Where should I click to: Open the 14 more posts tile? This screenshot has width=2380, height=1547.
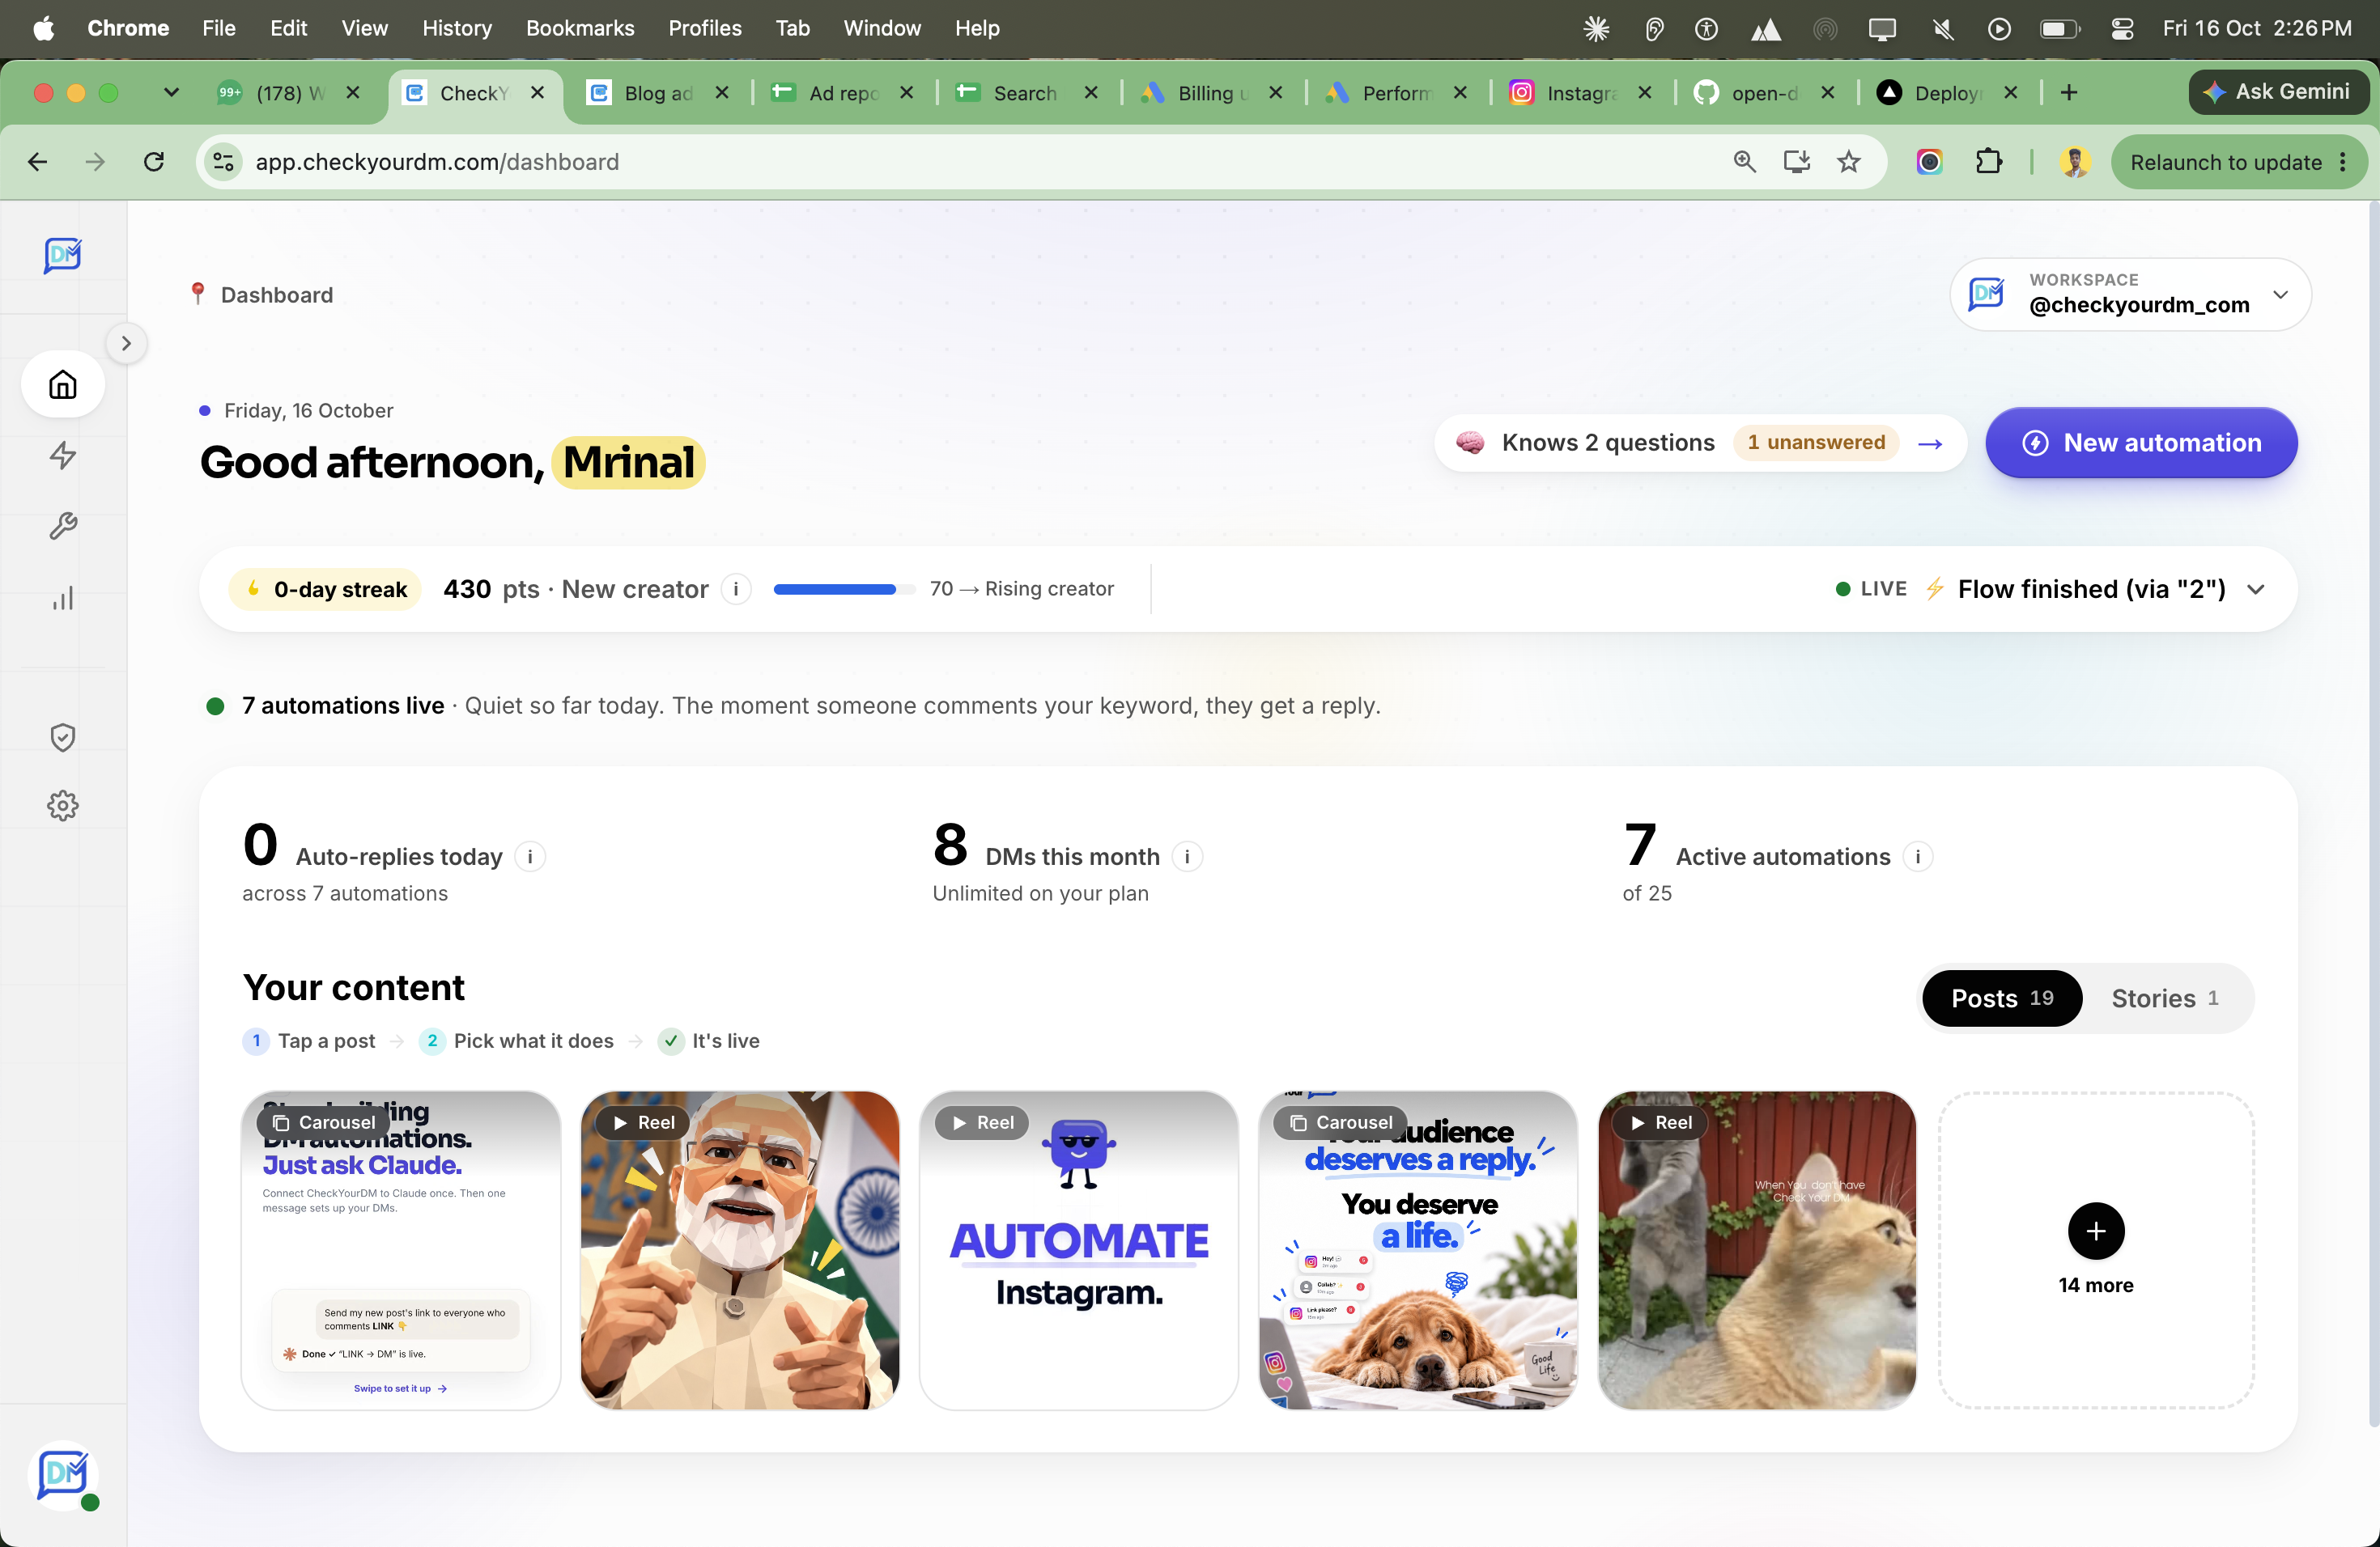pyautogui.click(x=2096, y=1250)
